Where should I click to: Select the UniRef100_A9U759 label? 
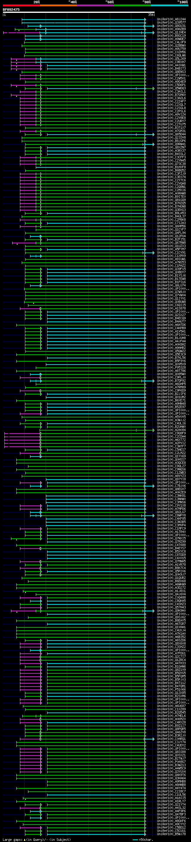tap(171, 49)
